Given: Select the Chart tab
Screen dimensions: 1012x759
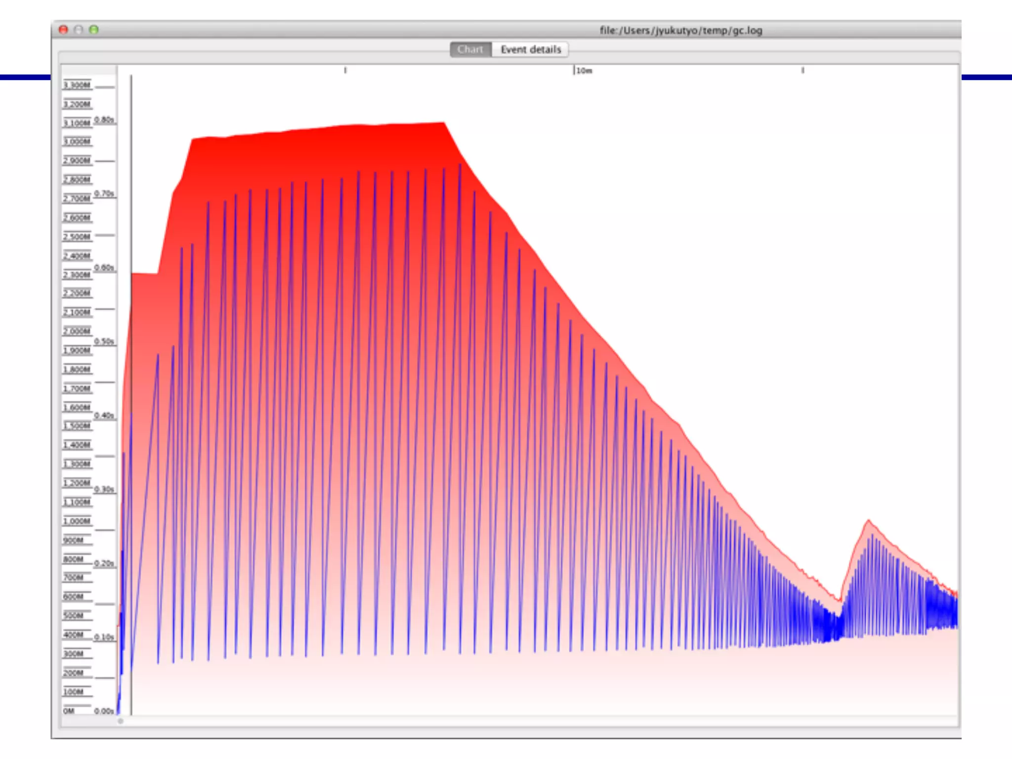Looking at the screenshot, I should pos(470,49).
